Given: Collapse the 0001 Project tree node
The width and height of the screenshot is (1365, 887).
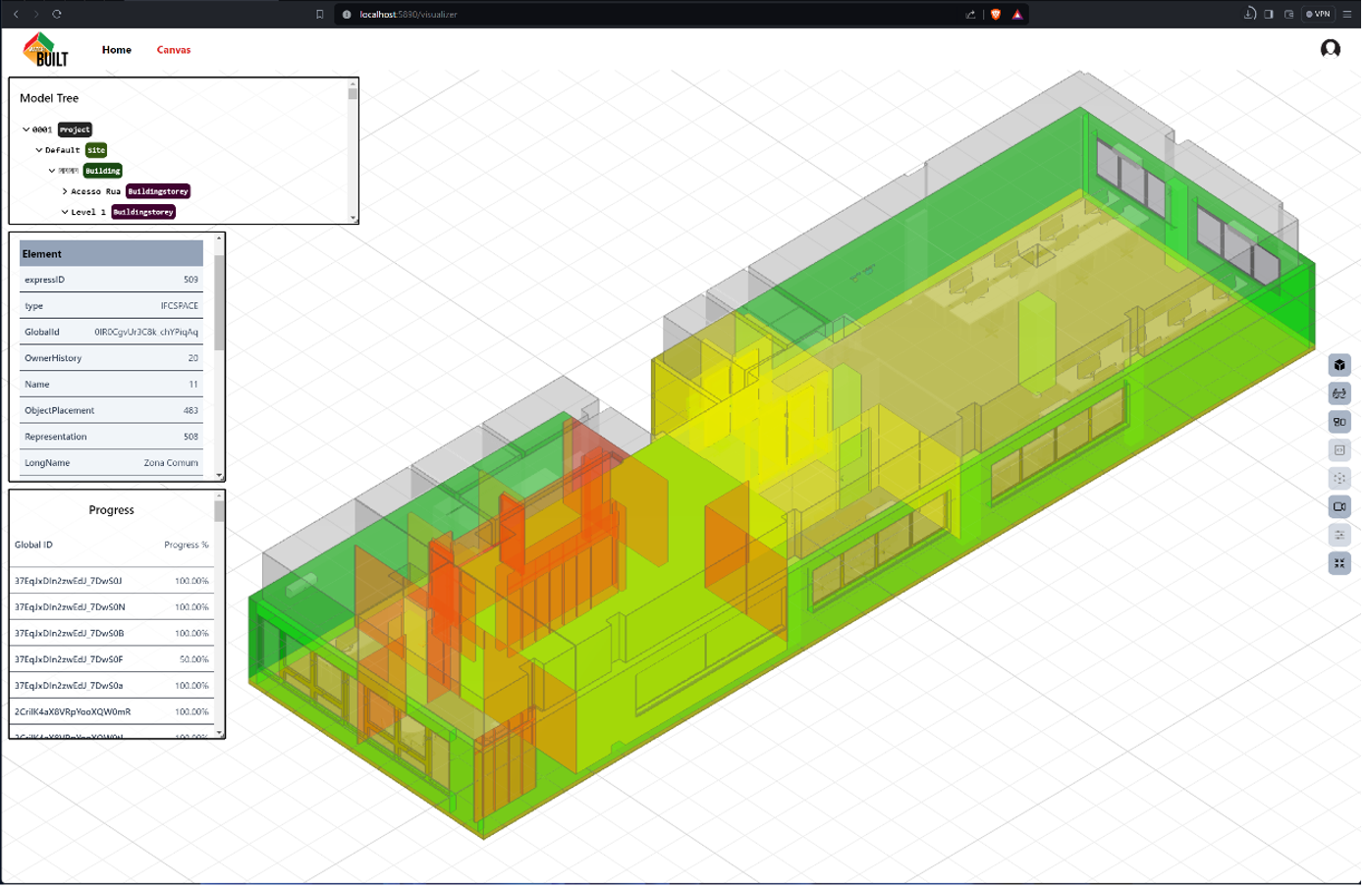Looking at the screenshot, I should 27,130.
